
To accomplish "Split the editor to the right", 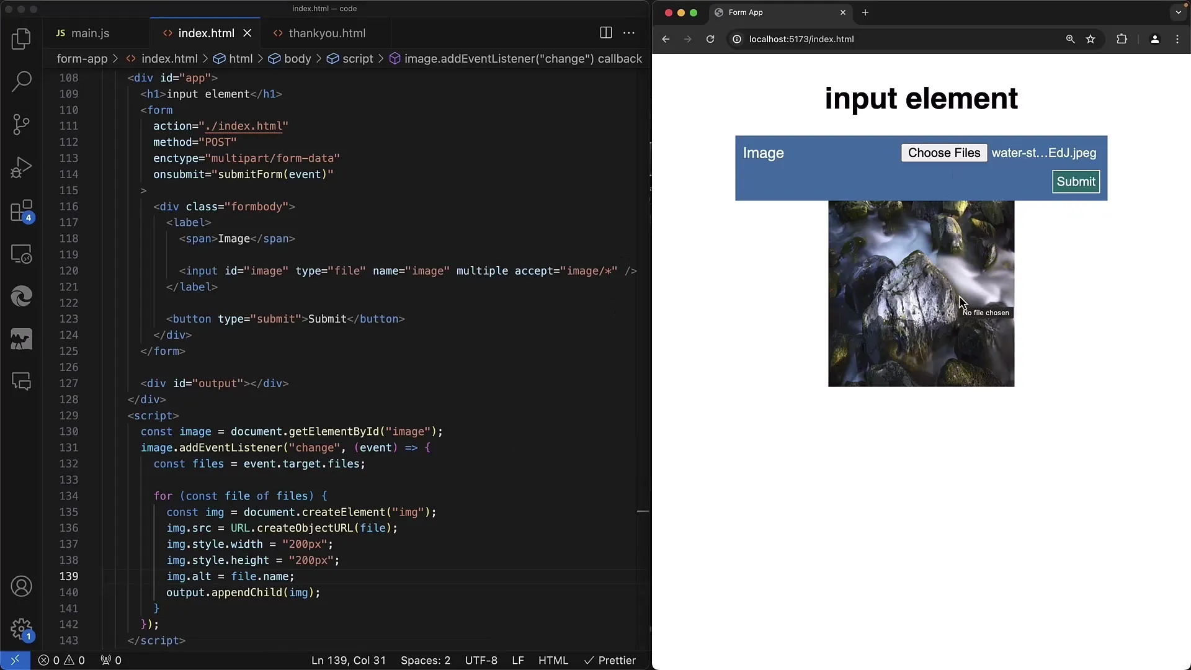I will pyautogui.click(x=606, y=33).
